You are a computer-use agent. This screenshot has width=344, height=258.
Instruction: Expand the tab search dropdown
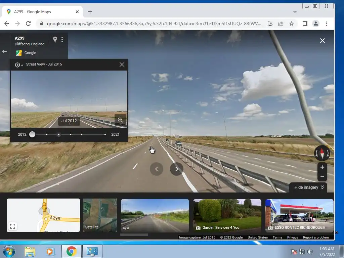(x=295, y=12)
